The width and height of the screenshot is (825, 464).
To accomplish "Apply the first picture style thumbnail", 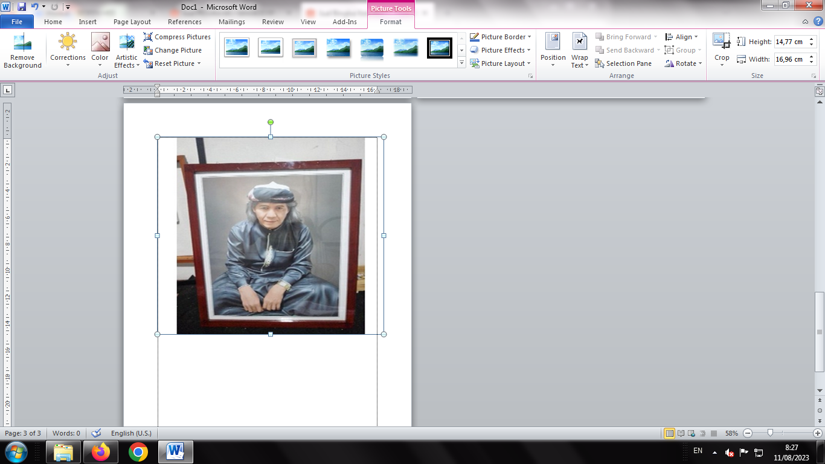I will [237, 47].
